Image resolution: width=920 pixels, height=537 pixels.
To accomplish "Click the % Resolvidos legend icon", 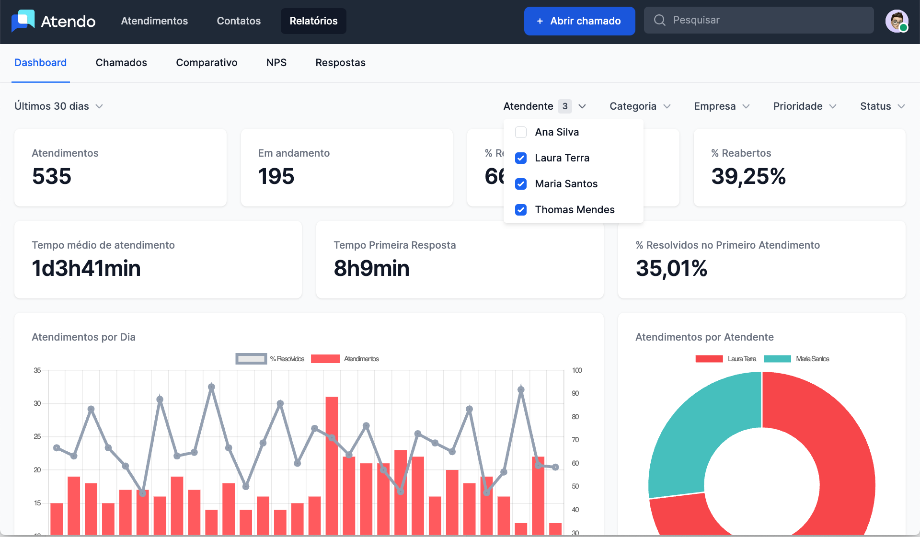I will (x=251, y=359).
